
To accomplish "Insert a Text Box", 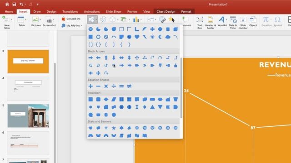I will (200, 23).
